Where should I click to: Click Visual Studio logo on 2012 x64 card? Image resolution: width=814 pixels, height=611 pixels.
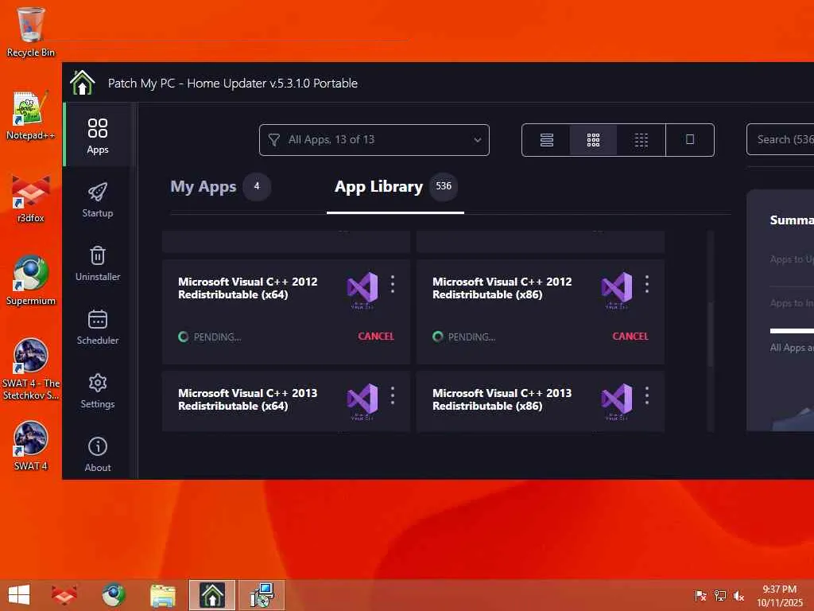click(362, 290)
